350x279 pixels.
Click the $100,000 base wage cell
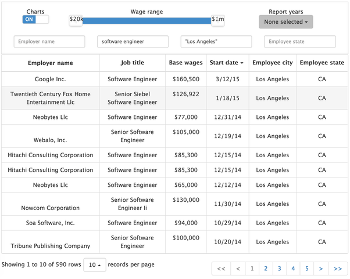coord(185,242)
